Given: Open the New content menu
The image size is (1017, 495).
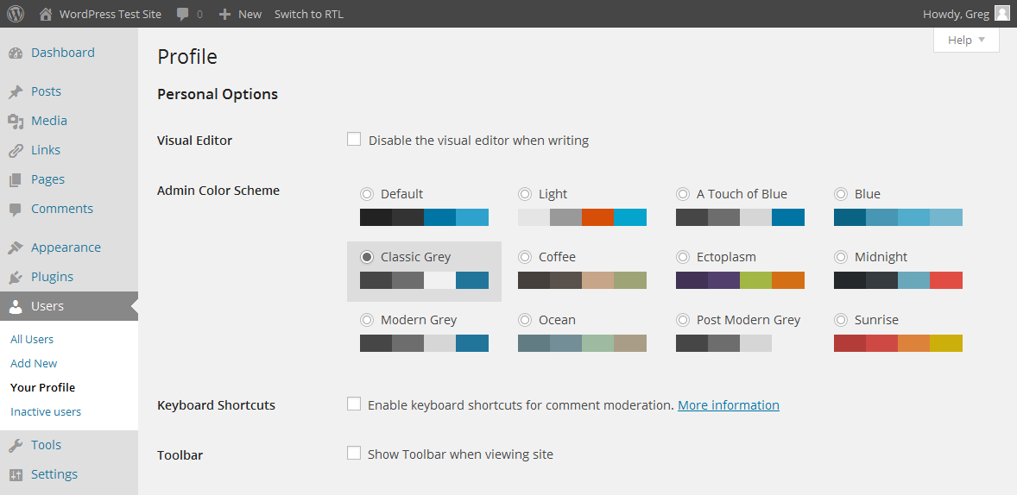Looking at the screenshot, I should tap(240, 14).
